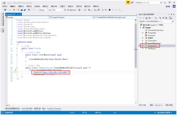Click the Undo arrow icon
The image size is (177, 115).
click(29, 10)
